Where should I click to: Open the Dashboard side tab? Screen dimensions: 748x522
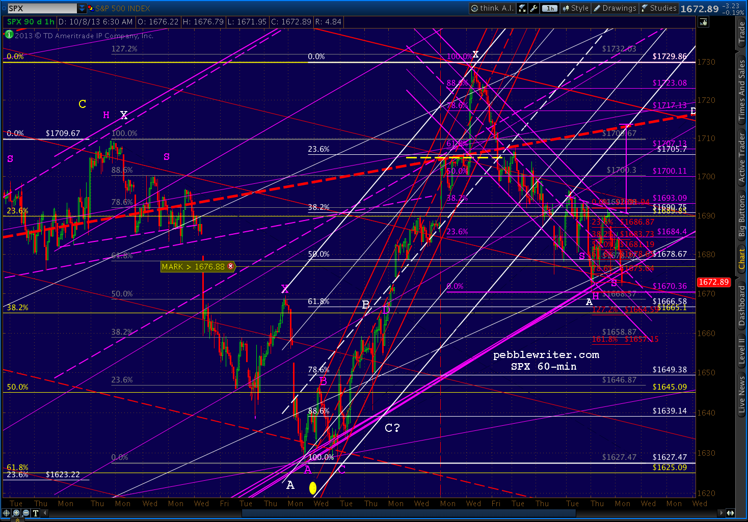741,306
